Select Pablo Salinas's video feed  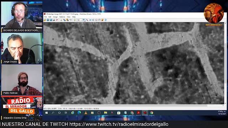pos(22,80)
